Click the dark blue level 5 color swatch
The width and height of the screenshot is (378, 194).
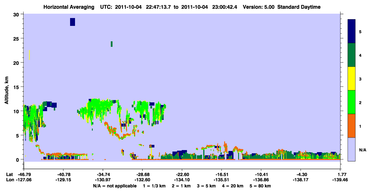coord(352,31)
